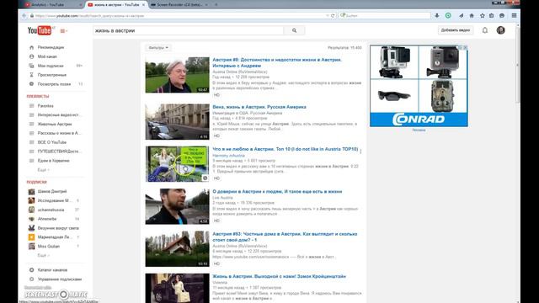Open Безумие вокруг света subscription
Image resolution: width=539 pixels, height=303 pixels.
tap(58, 228)
